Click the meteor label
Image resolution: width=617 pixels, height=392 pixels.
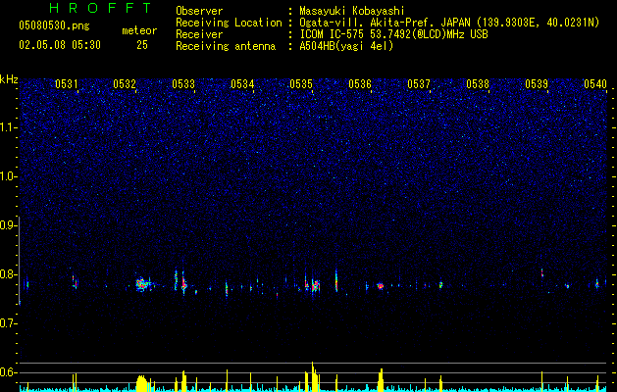139,30
